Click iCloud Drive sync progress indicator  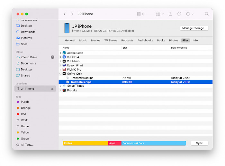coord(52,57)
